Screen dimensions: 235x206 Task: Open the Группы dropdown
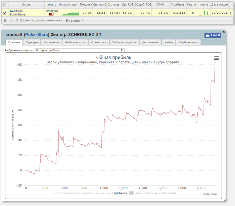point(75,21)
